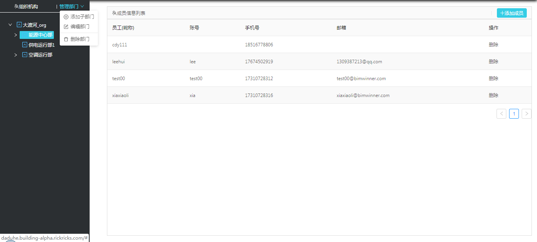
Task: Click the department icon of 空调运行部
Action: [x=25, y=55]
